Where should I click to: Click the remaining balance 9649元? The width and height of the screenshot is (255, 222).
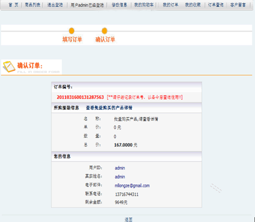coord(121,202)
